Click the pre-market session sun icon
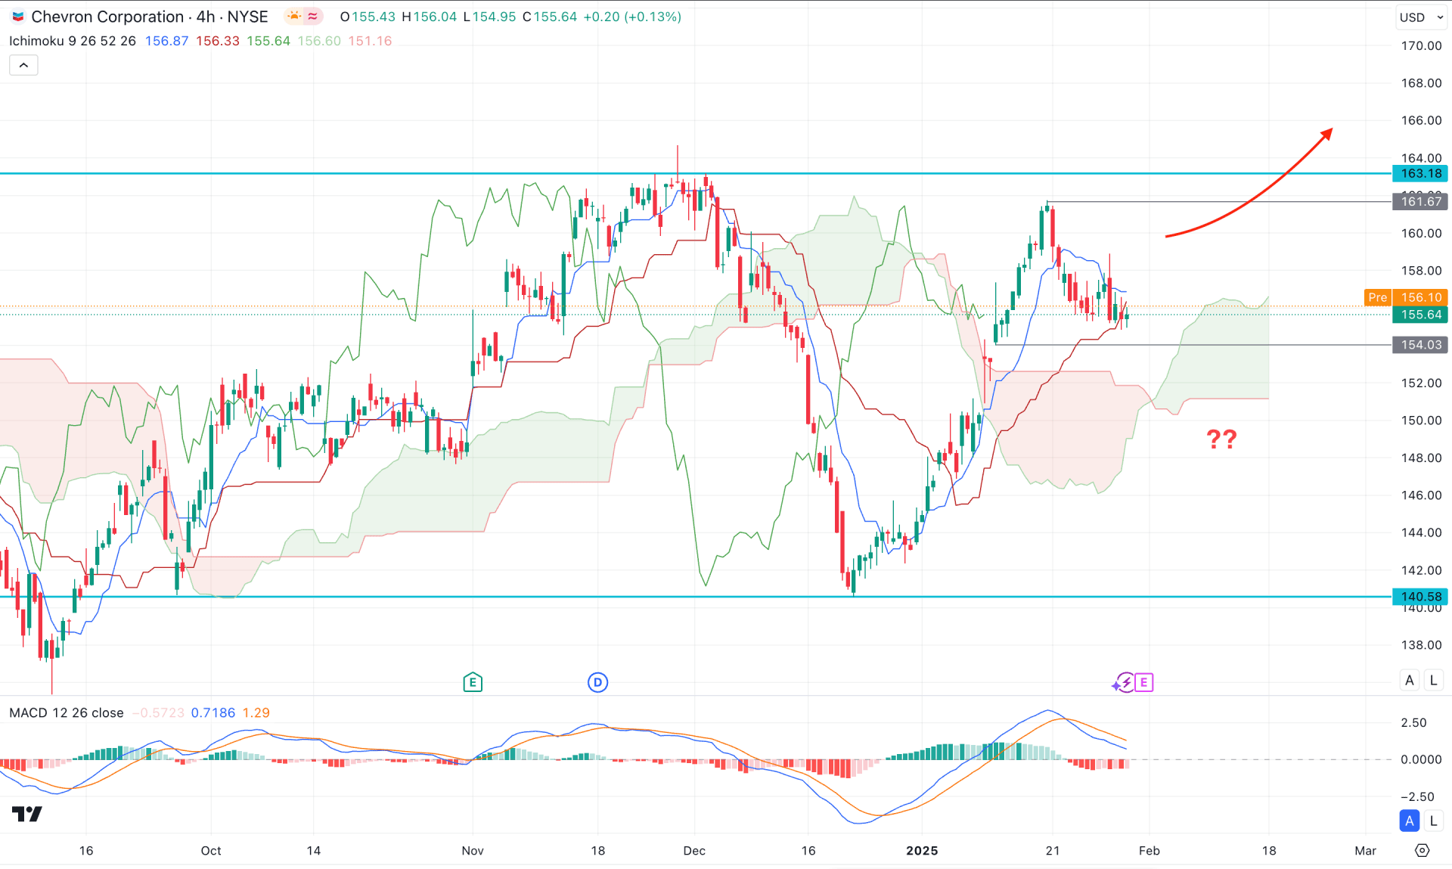 click(x=294, y=16)
